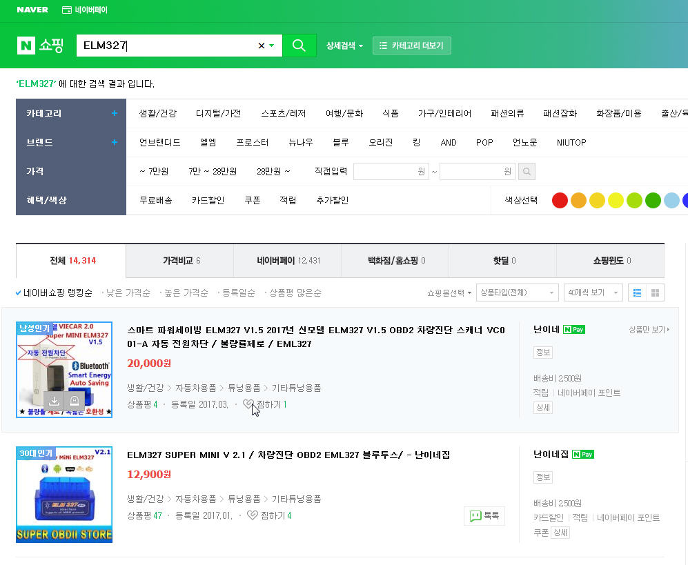Pick the red color swatch
The image size is (688, 565).
560,200
